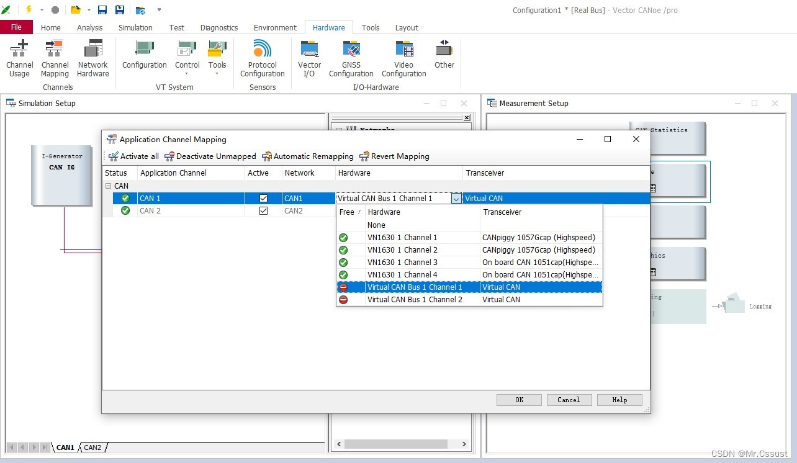
Task: Open VT System Configuration
Action: pyautogui.click(x=145, y=55)
